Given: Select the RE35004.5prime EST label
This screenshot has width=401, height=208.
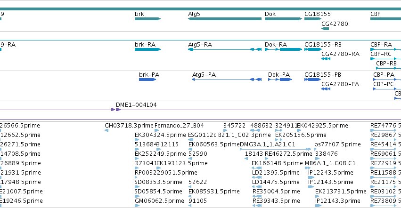Looking at the screenshot, I should click(x=276, y=192).
